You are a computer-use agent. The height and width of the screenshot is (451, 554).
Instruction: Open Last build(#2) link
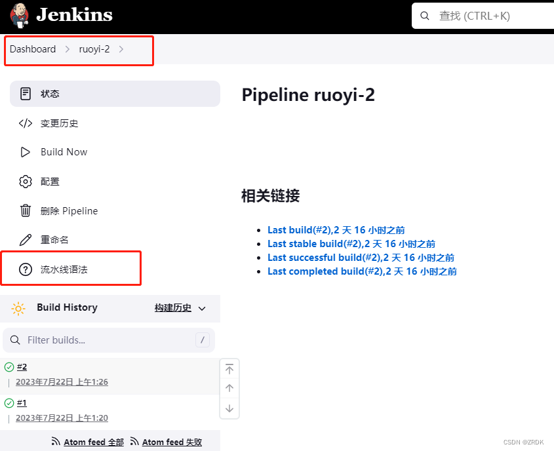[x=336, y=230]
